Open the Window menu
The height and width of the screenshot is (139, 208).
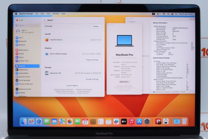coord(56,14)
